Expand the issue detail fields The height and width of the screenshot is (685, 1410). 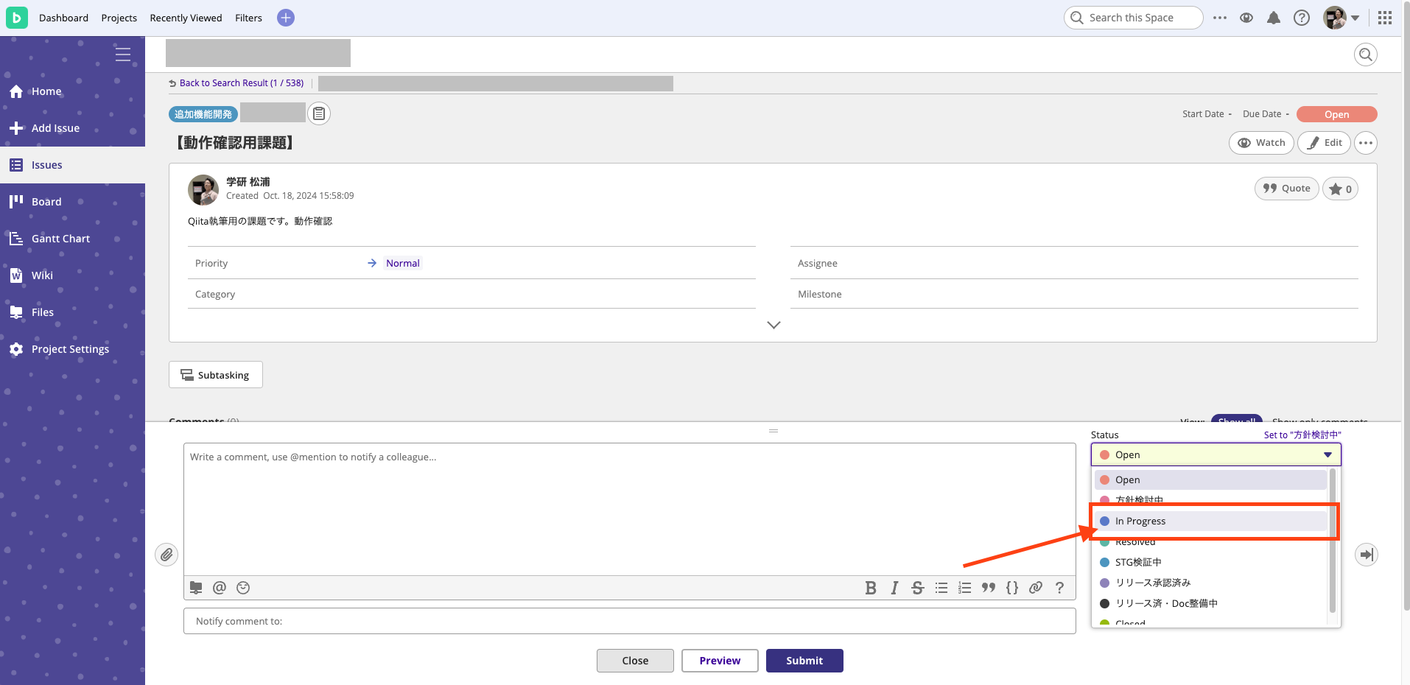point(773,324)
